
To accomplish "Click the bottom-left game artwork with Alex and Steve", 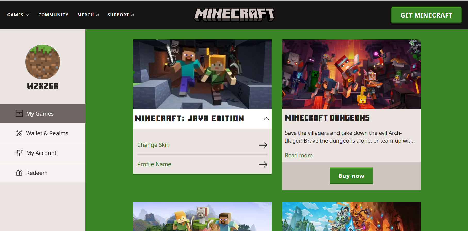I will (202, 216).
